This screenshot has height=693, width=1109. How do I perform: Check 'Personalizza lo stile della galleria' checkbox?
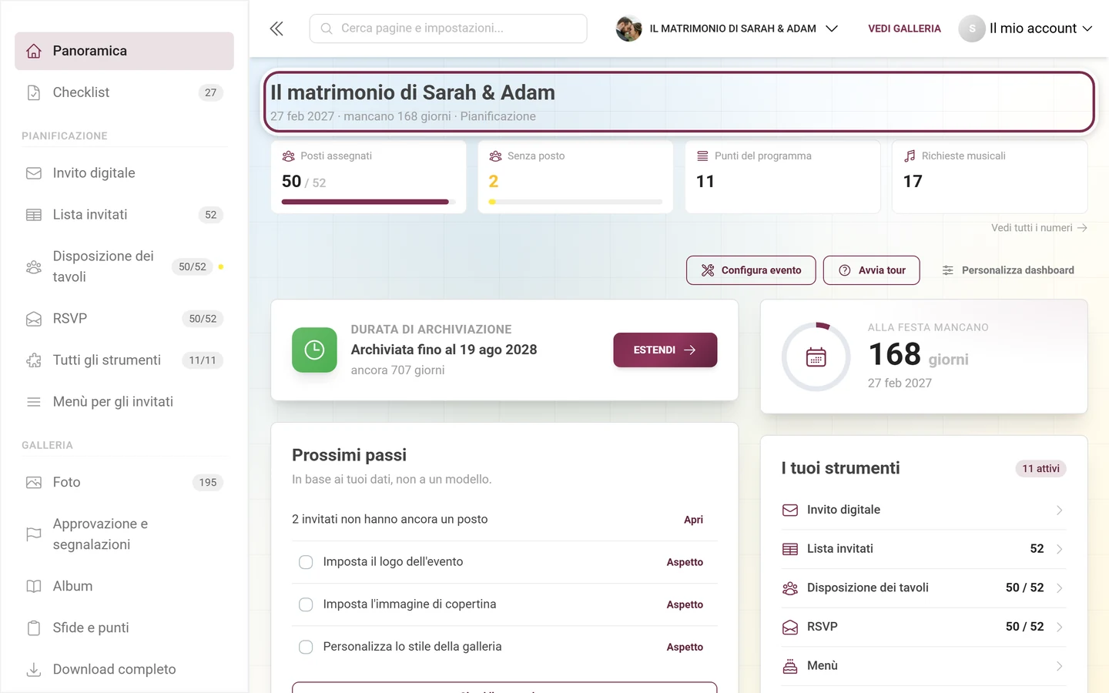click(306, 647)
